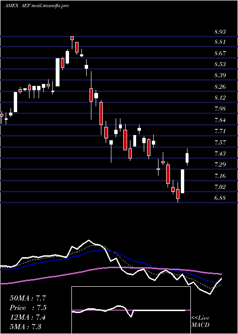Image resolution: width=238 pixels, height=334 pixels.
Task: Select the 7.43 price axis label
Action: 220,154
